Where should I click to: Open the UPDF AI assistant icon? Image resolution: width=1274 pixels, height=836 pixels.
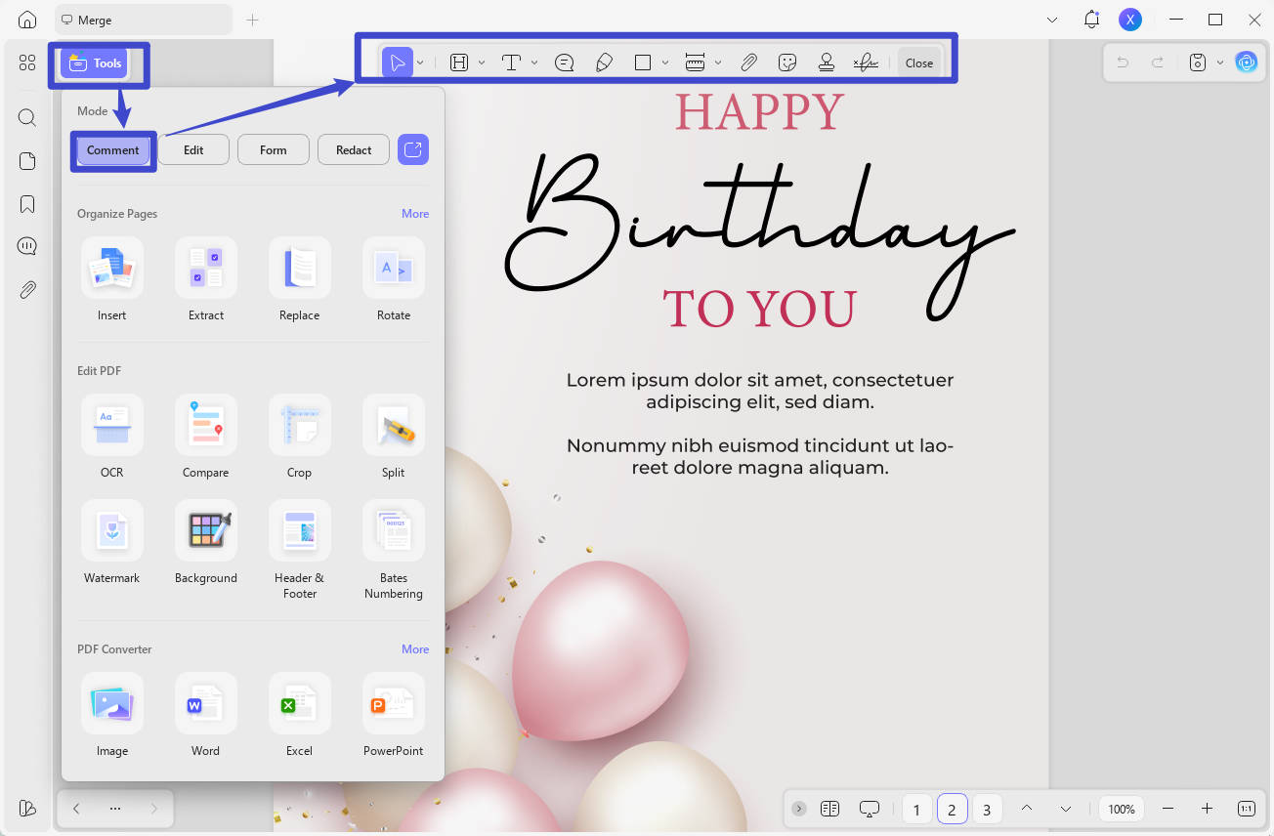coord(1247,63)
